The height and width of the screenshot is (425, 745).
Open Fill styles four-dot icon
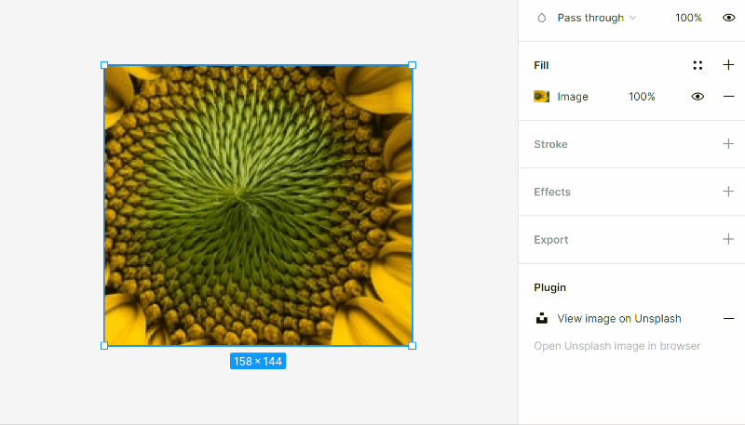[698, 65]
